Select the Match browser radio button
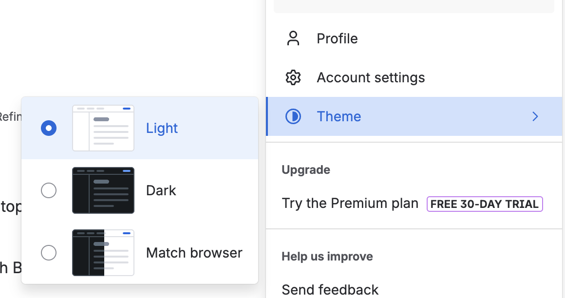Image resolution: width=565 pixels, height=298 pixels. point(49,253)
